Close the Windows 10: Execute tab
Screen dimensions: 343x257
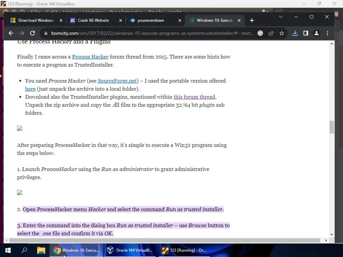point(239,20)
